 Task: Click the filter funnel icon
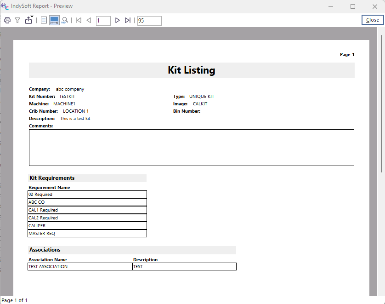pos(17,20)
